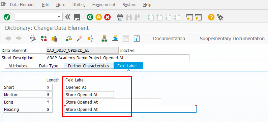Click the Display/Change glasses-pencil icon
The height and width of the screenshot is (122, 268).
click(33, 39)
